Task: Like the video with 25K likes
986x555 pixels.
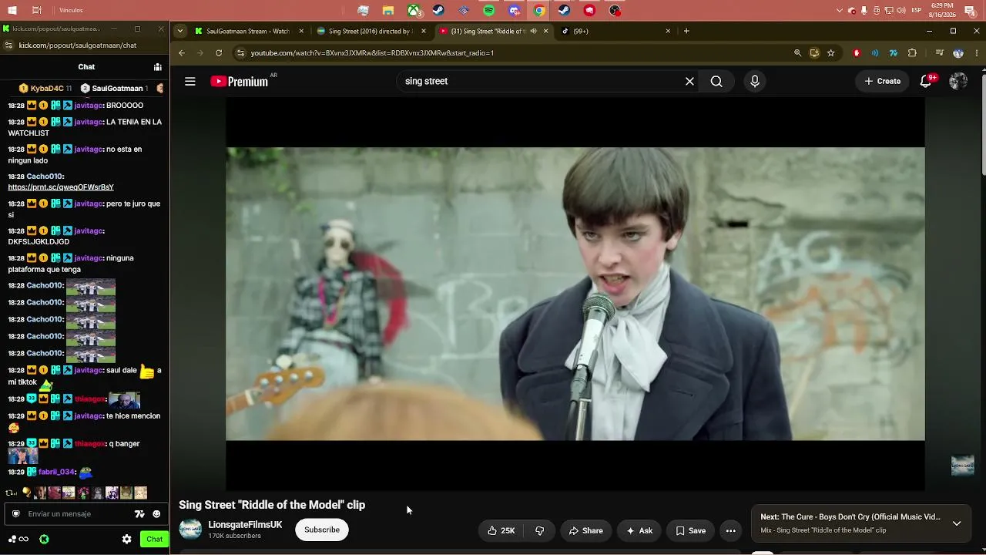Action: click(501, 530)
